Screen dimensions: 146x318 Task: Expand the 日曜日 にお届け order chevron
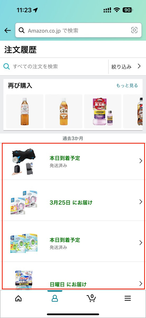pyautogui.click(x=141, y=284)
